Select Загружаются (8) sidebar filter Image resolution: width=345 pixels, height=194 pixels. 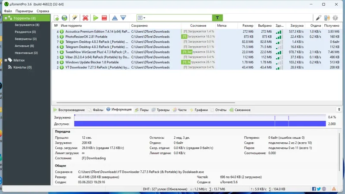tap(27, 25)
